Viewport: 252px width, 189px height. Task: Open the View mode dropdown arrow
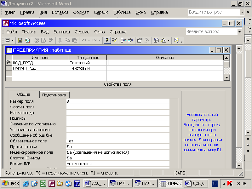point(13,40)
